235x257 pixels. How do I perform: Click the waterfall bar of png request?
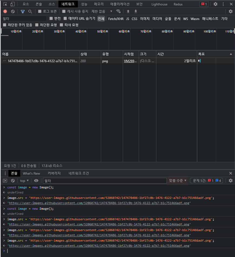pos(199,61)
